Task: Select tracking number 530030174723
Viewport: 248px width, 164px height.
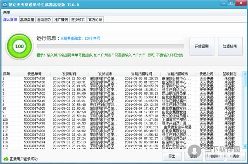Action: pyautogui.click(x=34, y=135)
